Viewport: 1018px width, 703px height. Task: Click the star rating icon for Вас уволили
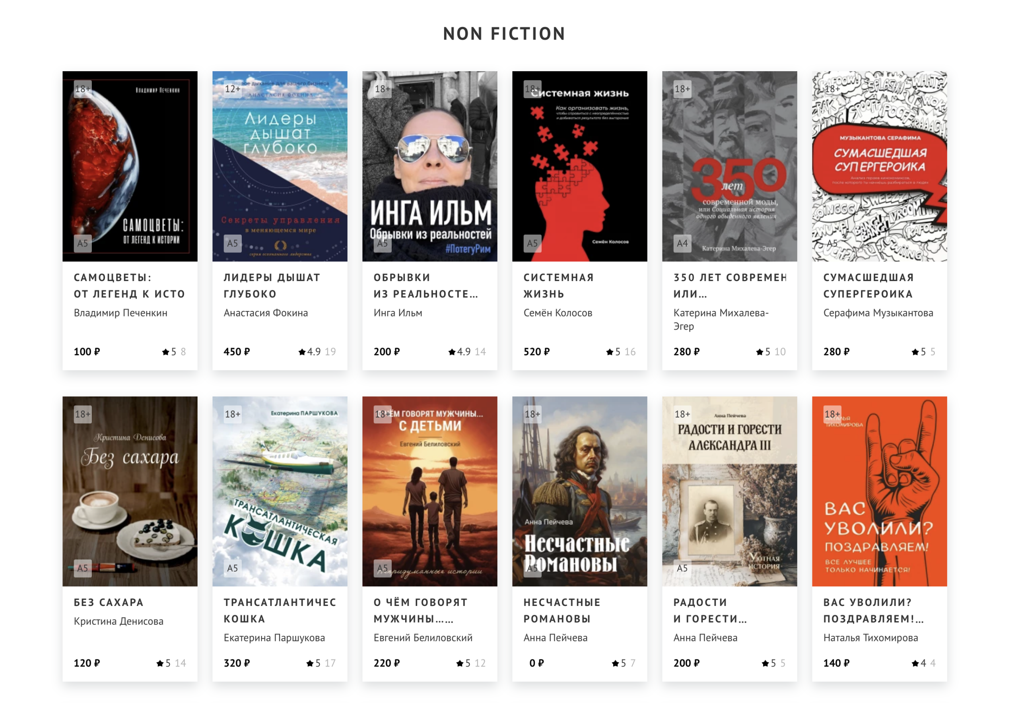click(x=916, y=664)
